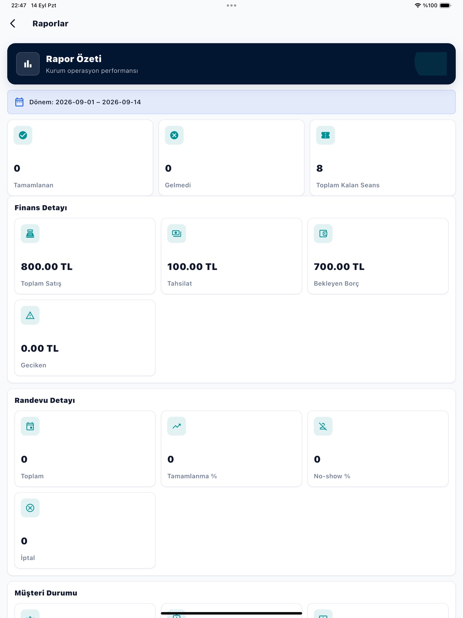Image resolution: width=463 pixels, height=618 pixels.
Task: Tap the No-show % label
Action: (x=332, y=476)
